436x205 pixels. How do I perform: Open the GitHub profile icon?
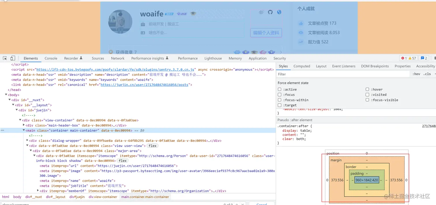point(270,12)
